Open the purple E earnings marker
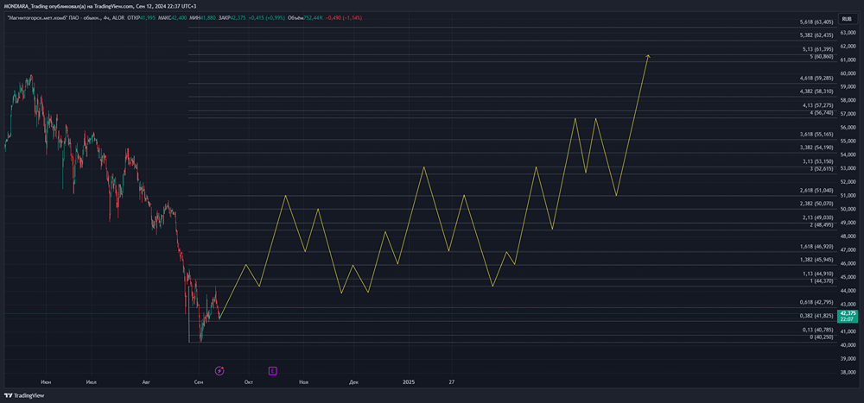The width and height of the screenshot is (864, 403). pyautogui.click(x=272, y=370)
